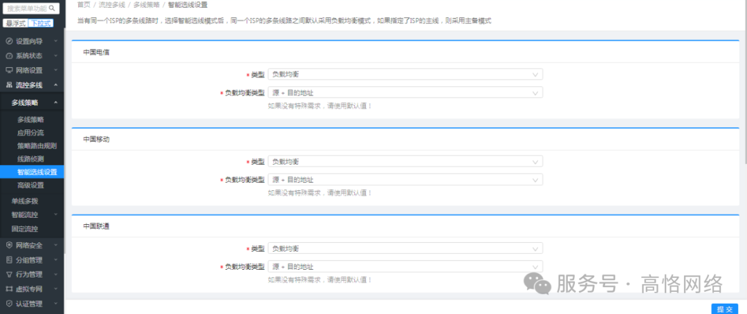Open 负载均衡类型 dropdown under 中国电信
Image resolution: width=747 pixels, height=314 pixels.
pos(405,93)
